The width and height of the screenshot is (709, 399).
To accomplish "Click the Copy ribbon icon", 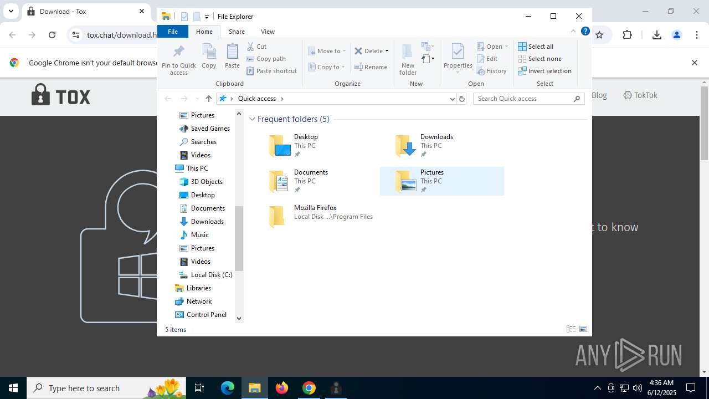I will pos(209,57).
